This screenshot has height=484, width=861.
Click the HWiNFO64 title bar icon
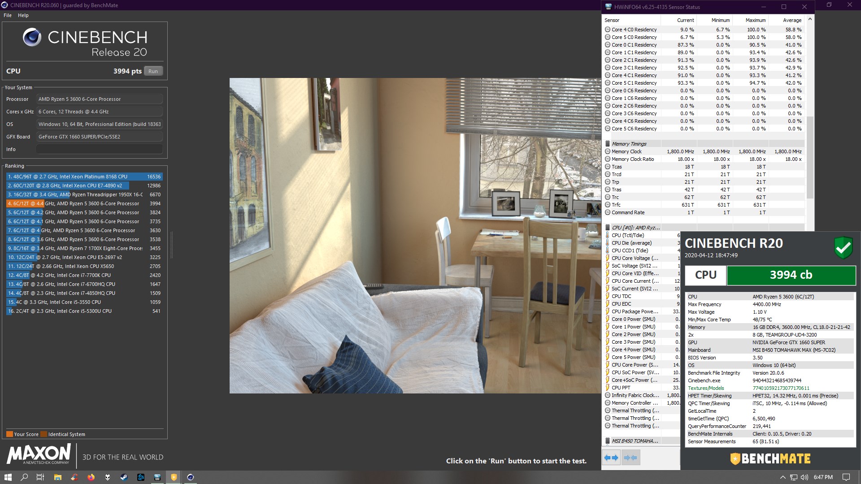pyautogui.click(x=608, y=7)
